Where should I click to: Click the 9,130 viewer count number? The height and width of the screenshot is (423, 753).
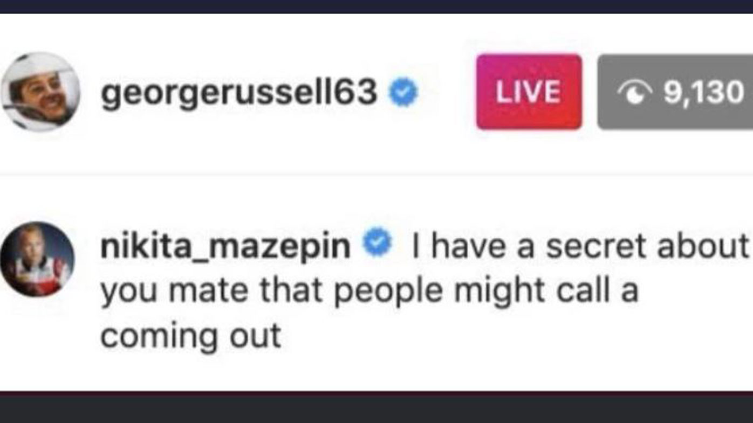click(703, 93)
